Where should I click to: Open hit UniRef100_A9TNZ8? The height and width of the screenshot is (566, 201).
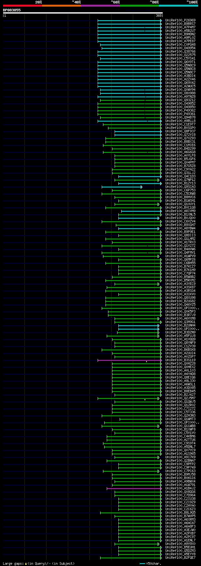180,97
